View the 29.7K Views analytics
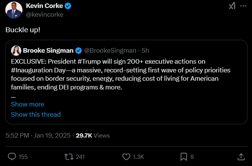 [x=93, y=135]
